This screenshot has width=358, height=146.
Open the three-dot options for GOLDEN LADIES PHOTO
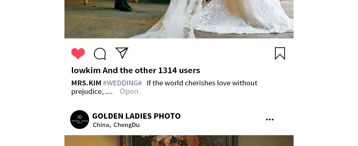click(270, 120)
